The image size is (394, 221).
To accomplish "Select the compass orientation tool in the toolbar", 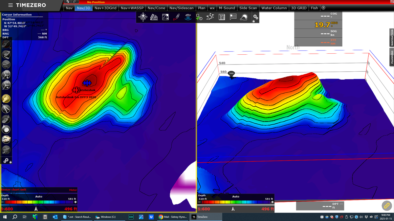I will click(143, 16).
